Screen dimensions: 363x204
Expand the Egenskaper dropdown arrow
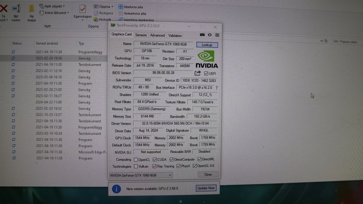pos(82,21)
